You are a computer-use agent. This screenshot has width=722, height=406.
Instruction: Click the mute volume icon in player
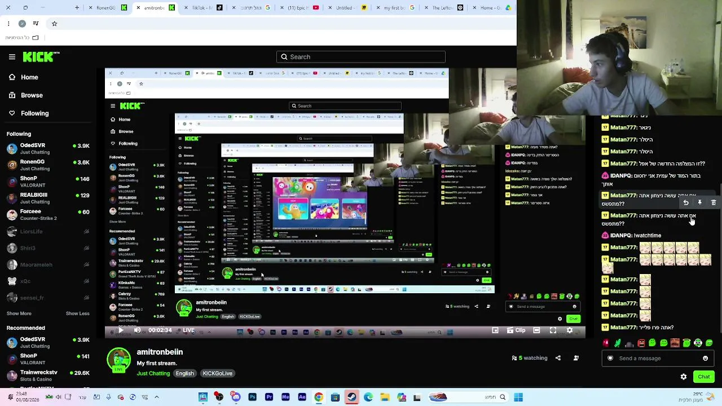(x=137, y=330)
